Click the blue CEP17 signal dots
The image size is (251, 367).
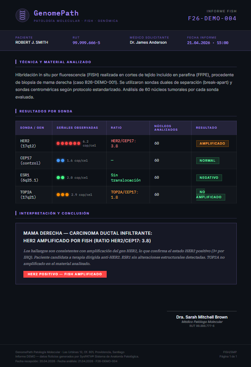coord(61,160)
